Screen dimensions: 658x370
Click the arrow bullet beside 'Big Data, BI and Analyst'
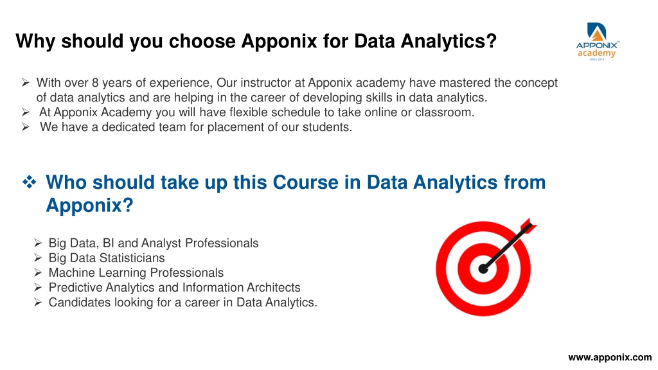38,243
